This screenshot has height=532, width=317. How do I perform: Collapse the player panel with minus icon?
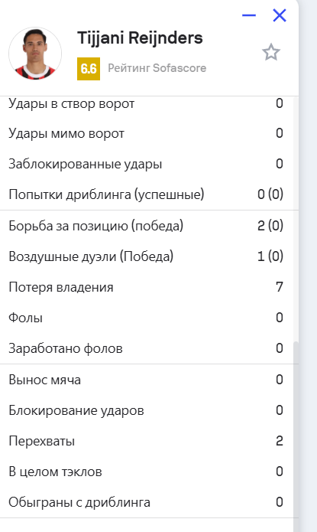pyautogui.click(x=249, y=15)
